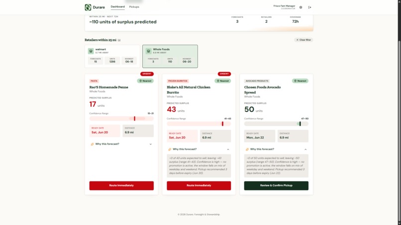This screenshot has width=401, height=225.
Task: Click Whole Foods units value 110
Action: pyautogui.click(x=170, y=62)
